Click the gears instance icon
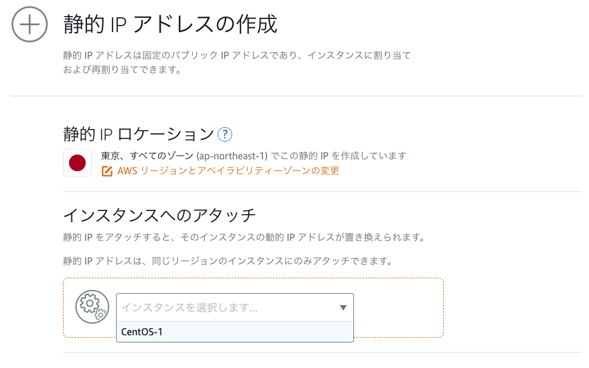The width and height of the screenshot is (589, 368). 92,307
